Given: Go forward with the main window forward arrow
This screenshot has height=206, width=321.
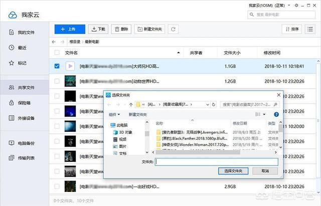Looking at the screenshot, I should (x=62, y=42).
